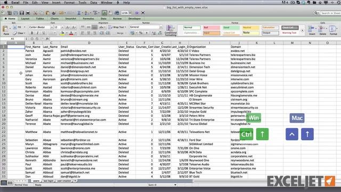Screen dimensions: 341x192
Task: Apply the Output cell style
Action: tap(270, 33)
